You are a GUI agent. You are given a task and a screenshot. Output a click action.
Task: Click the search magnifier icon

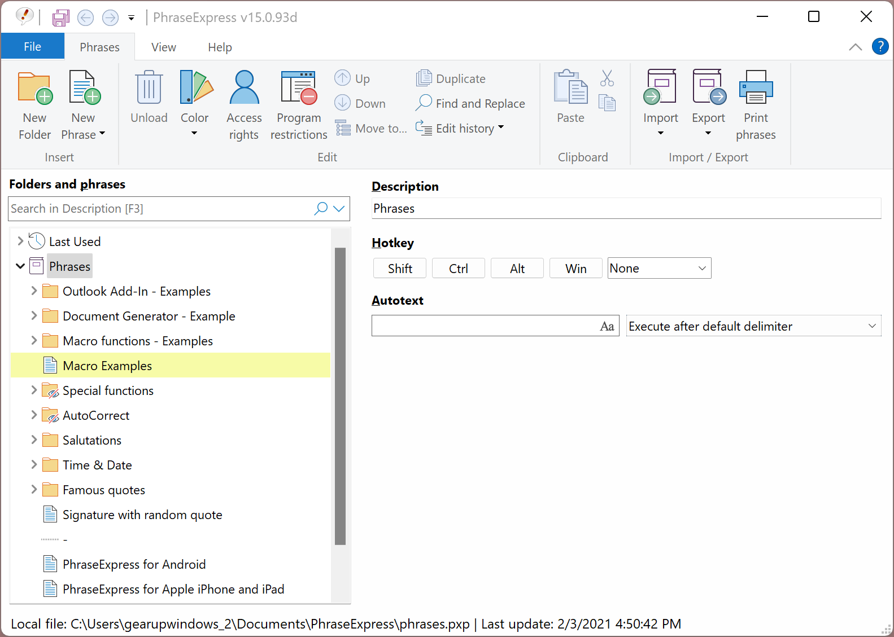click(x=321, y=208)
